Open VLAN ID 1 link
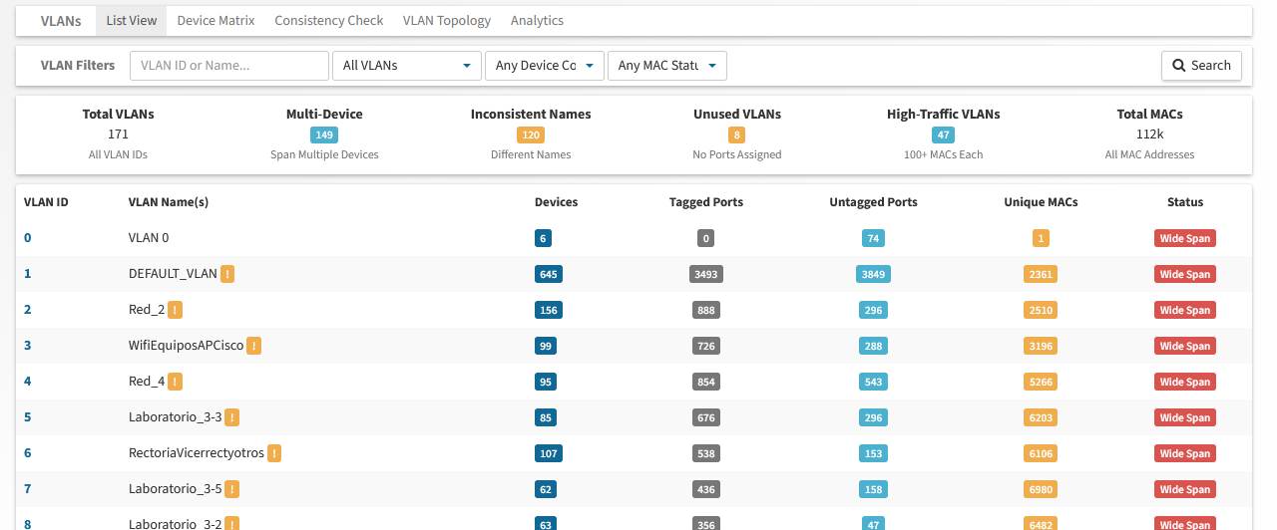The height and width of the screenshot is (530, 1277). (28, 274)
